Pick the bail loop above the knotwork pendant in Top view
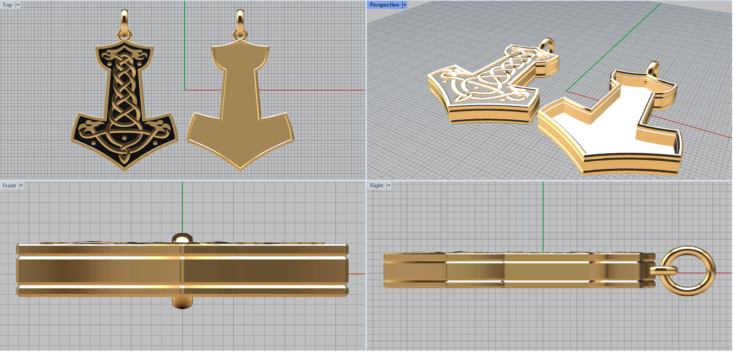Image resolution: width=733 pixels, height=353 pixels. pos(125,21)
